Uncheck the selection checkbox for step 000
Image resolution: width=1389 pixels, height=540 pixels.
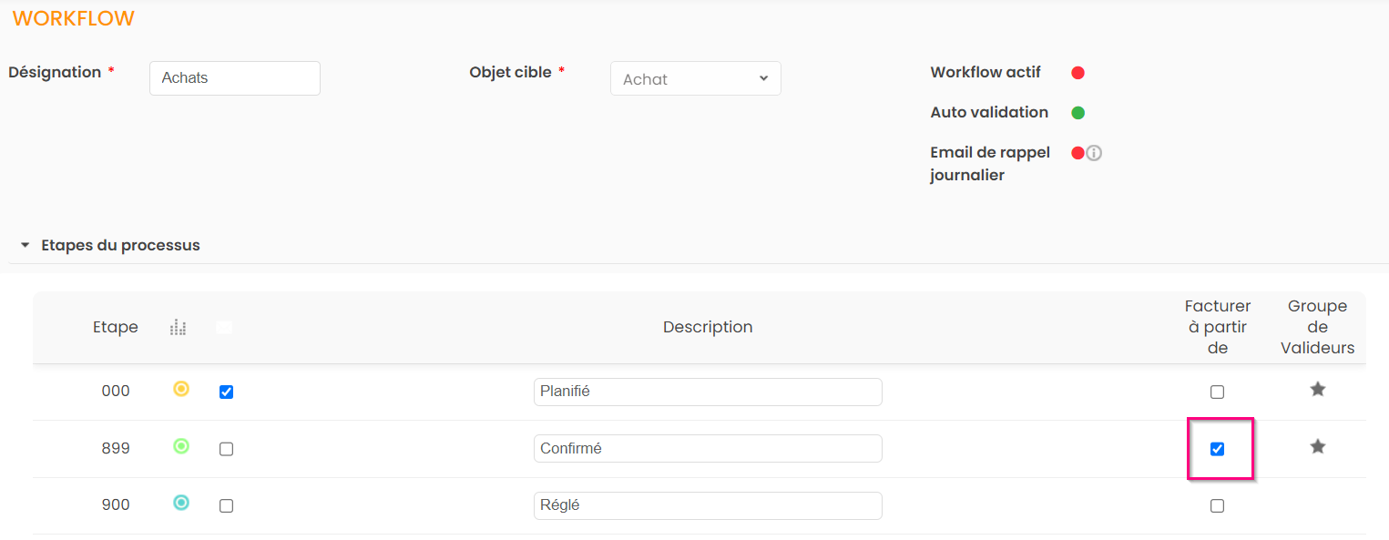click(227, 392)
